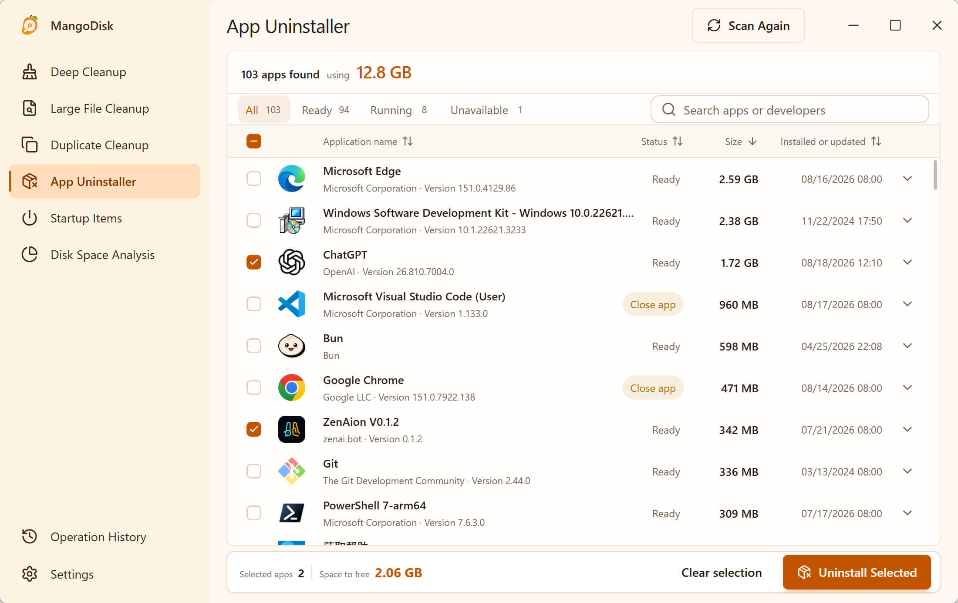Check the Git checkbox
Viewport: 958px width, 603px height.
pyautogui.click(x=254, y=471)
